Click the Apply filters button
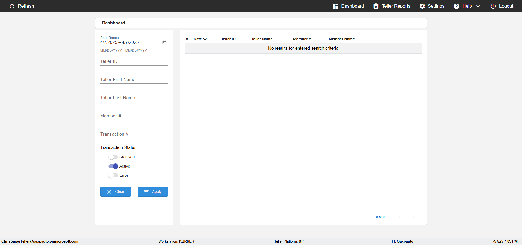Viewport: 522px width, 245px height. click(153, 192)
